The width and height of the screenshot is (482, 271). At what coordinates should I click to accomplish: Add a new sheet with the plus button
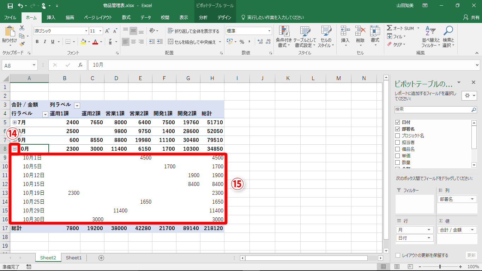tap(101, 258)
